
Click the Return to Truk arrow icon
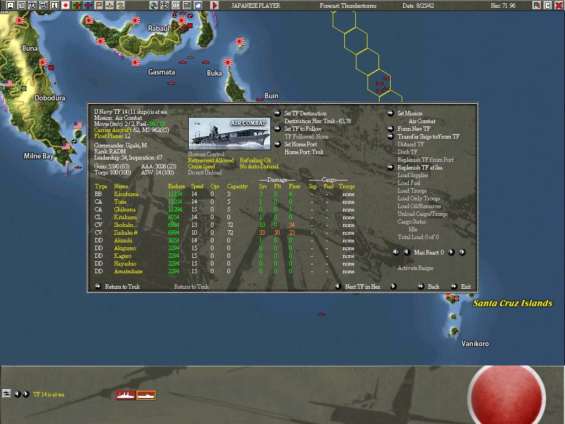98,287
